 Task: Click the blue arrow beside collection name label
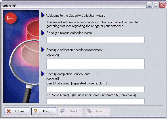43,33
